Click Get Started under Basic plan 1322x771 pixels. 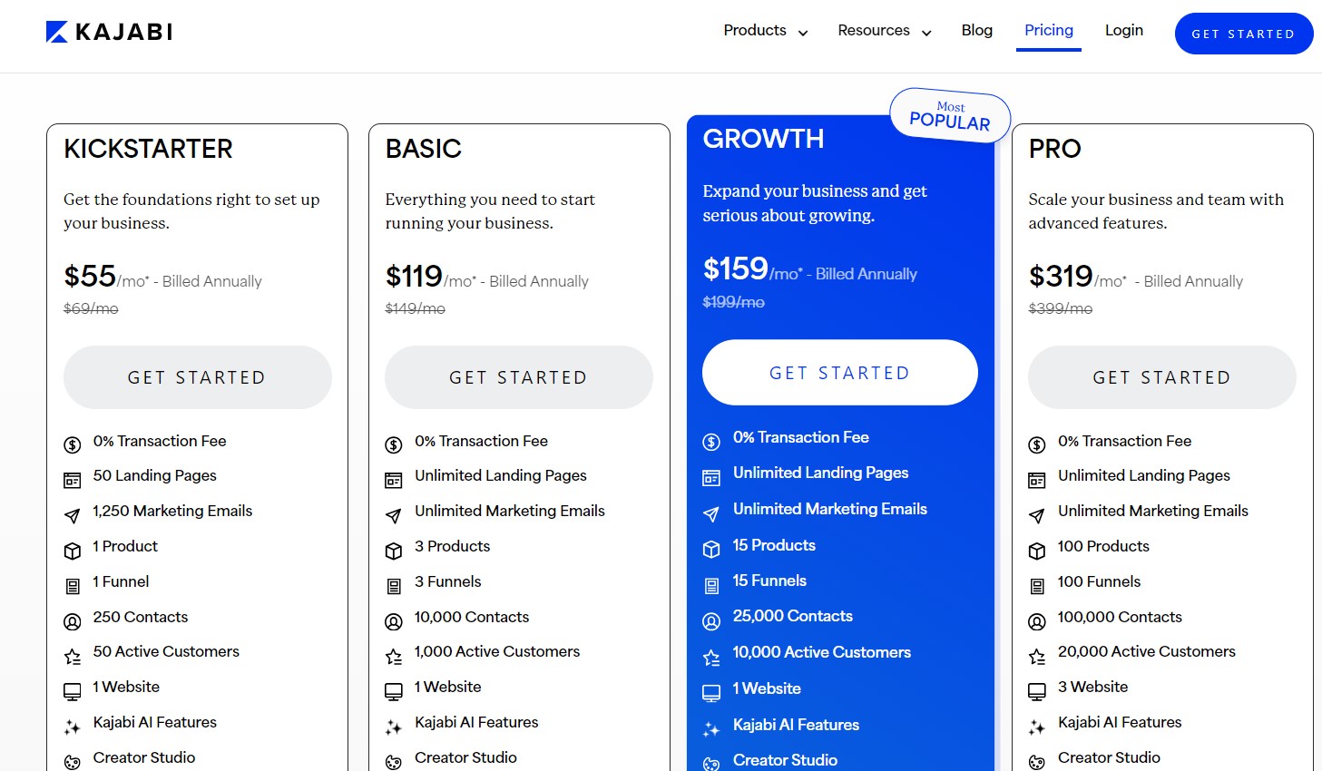[x=518, y=377]
